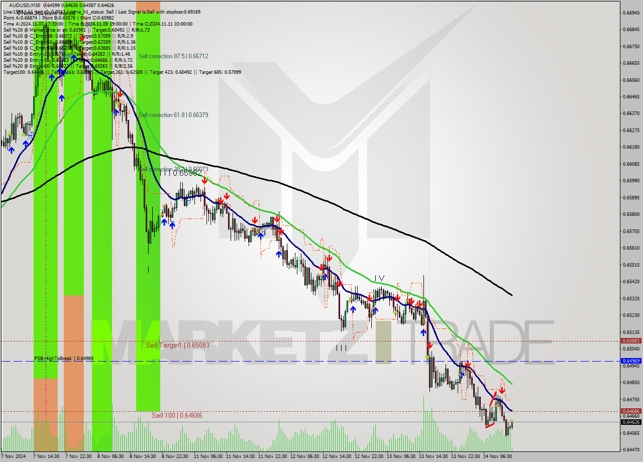Click the 'Target 423: 0.60492' text
643x462 pixels.
point(174,72)
